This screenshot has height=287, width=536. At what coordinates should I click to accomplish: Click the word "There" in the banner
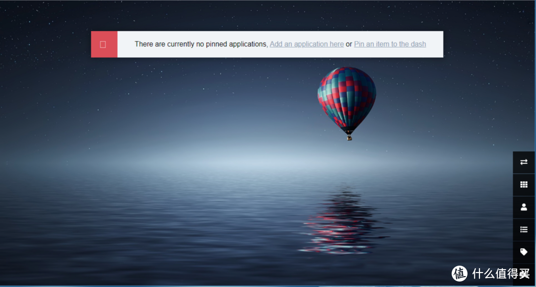143,44
